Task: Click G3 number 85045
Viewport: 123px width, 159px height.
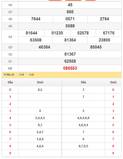Action: tap(96, 47)
